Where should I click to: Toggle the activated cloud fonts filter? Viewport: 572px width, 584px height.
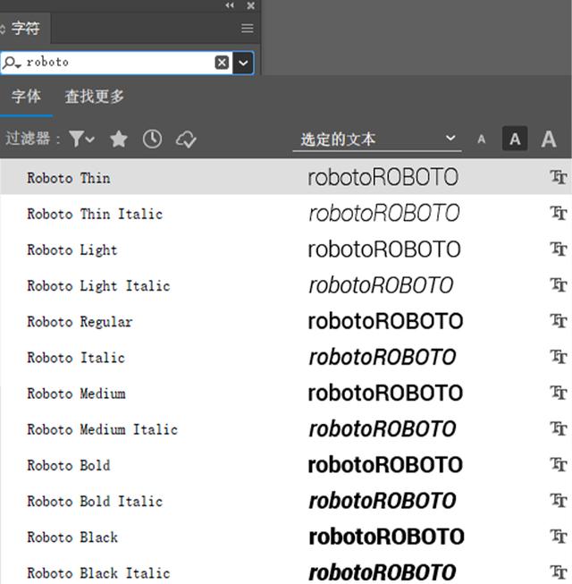[x=186, y=140]
